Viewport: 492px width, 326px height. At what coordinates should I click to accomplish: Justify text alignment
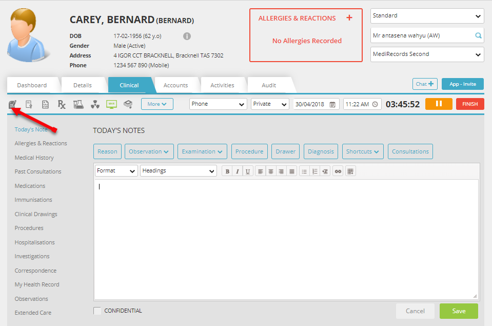click(292, 171)
